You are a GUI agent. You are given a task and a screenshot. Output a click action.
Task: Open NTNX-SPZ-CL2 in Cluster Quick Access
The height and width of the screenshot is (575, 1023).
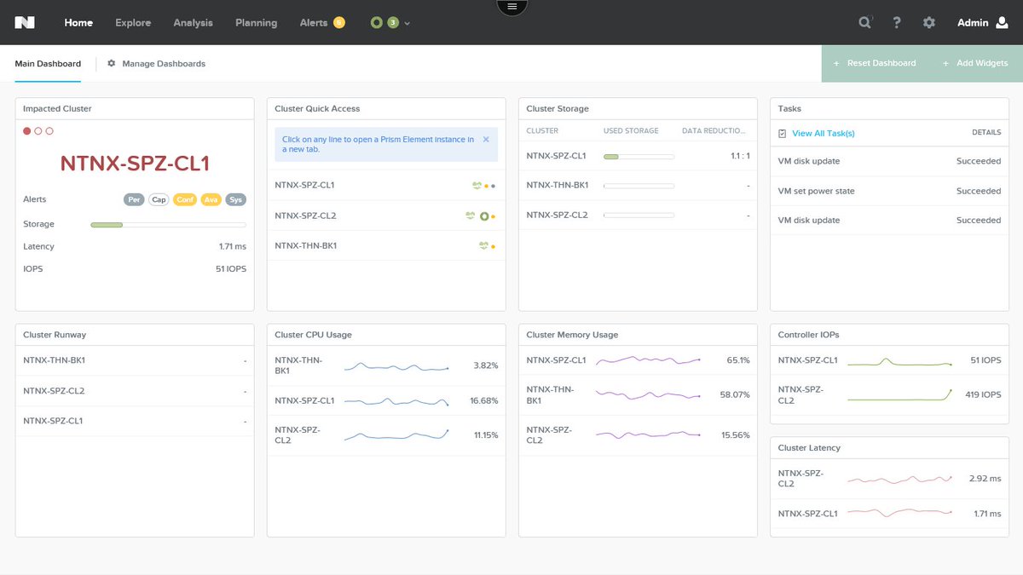pos(386,216)
